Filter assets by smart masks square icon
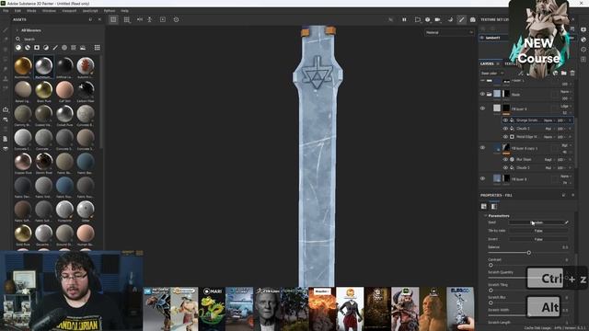This screenshot has height=331, width=589. (x=37, y=48)
